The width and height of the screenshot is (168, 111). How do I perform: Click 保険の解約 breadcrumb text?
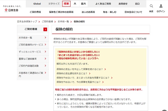tap(79, 22)
